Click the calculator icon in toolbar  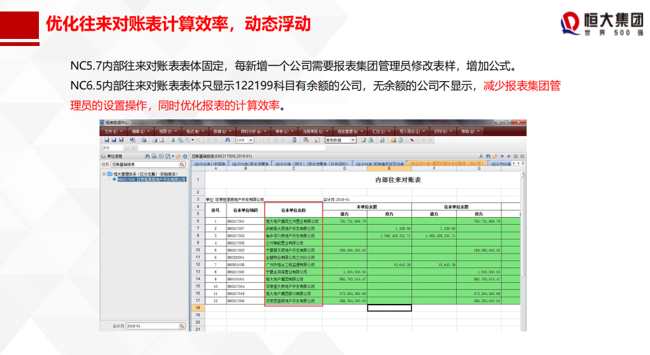click(x=294, y=140)
